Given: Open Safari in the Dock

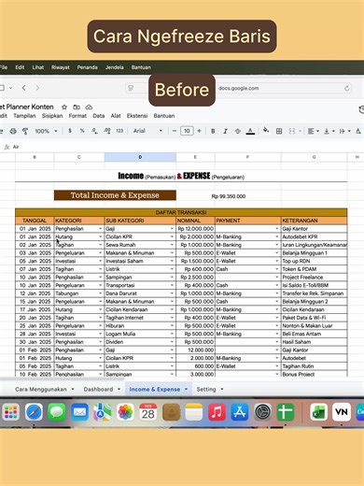Looking at the screenshot, I should (x=34, y=412).
